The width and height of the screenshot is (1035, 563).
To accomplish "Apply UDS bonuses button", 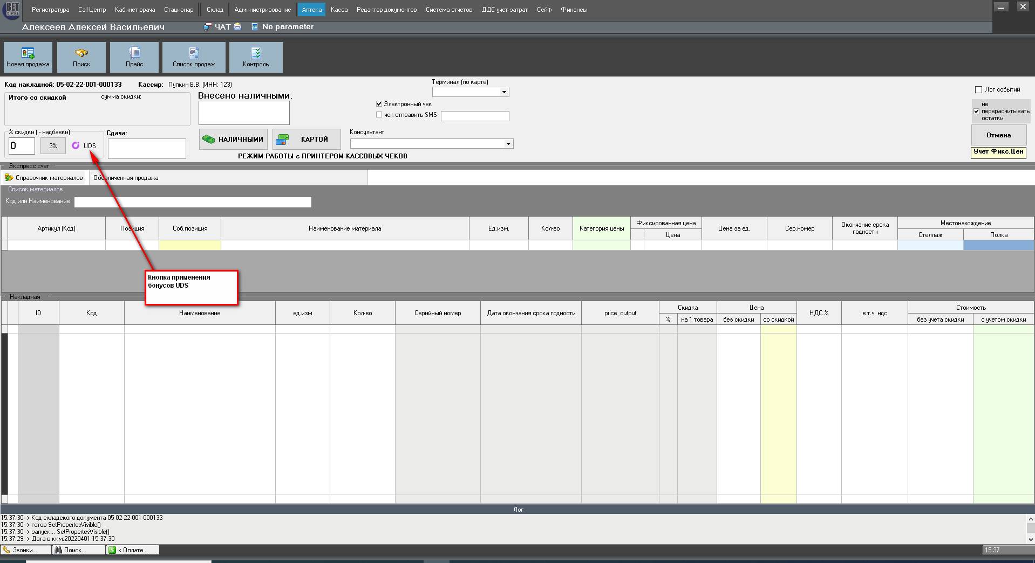I will [x=84, y=145].
